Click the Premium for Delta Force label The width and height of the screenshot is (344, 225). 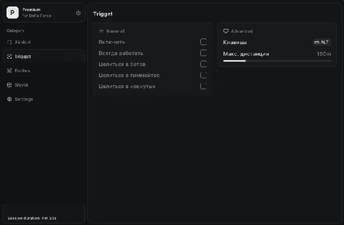(37, 13)
